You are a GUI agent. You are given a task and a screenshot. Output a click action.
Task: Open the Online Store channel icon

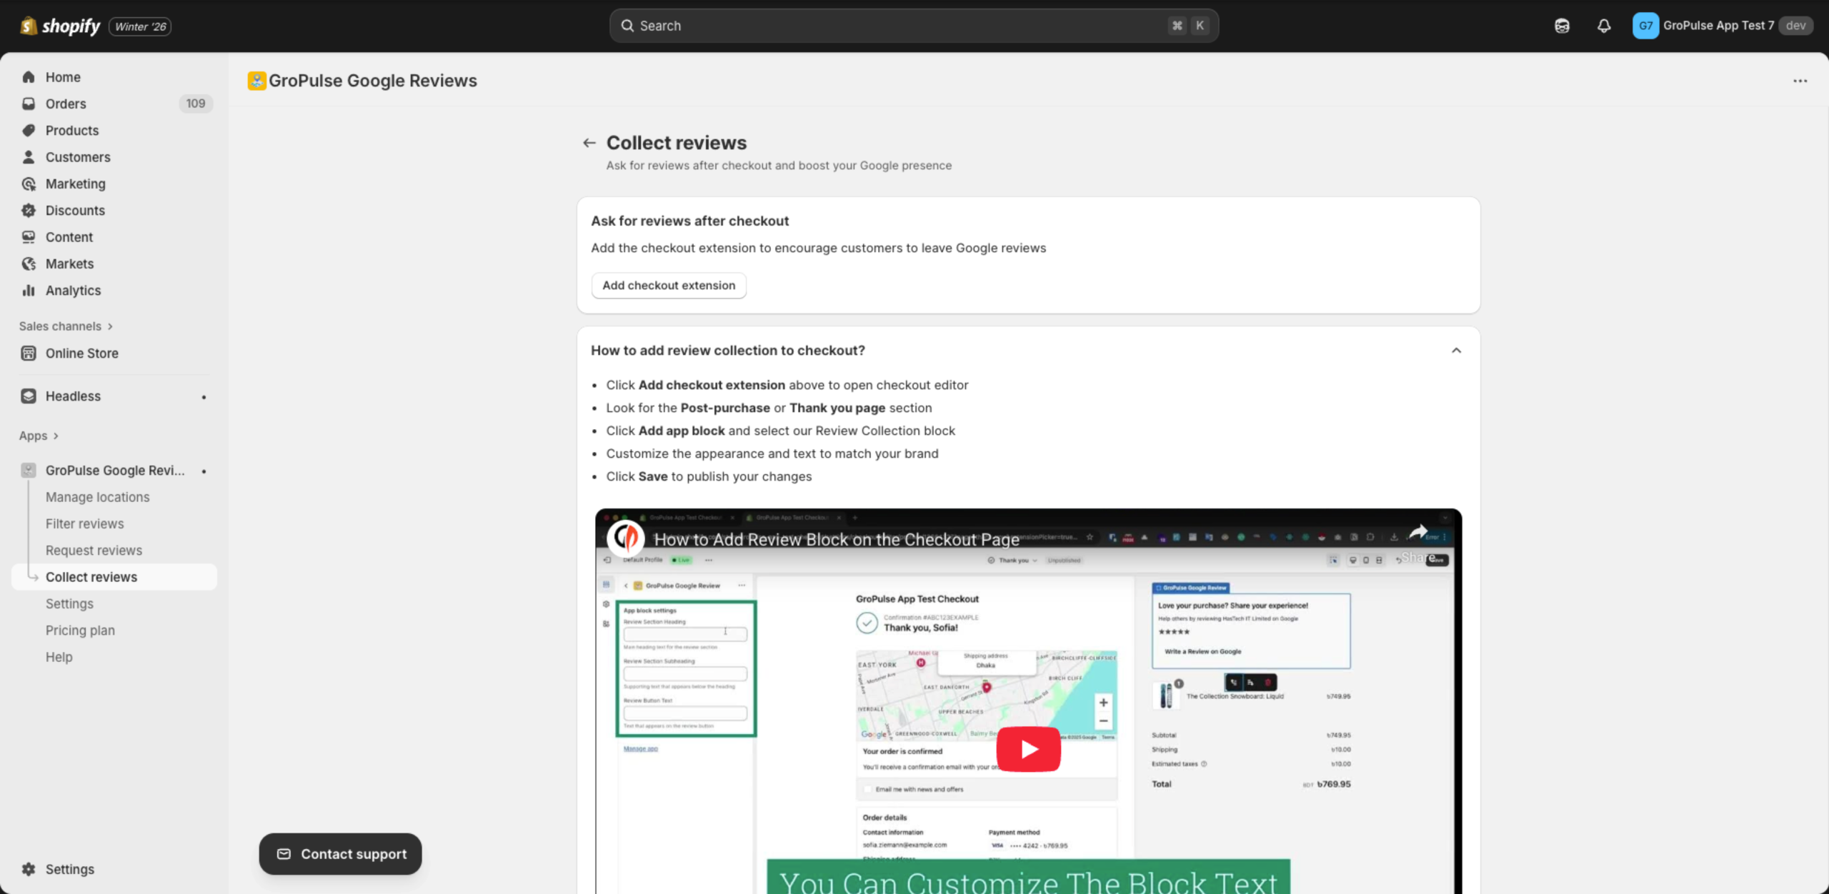click(27, 353)
